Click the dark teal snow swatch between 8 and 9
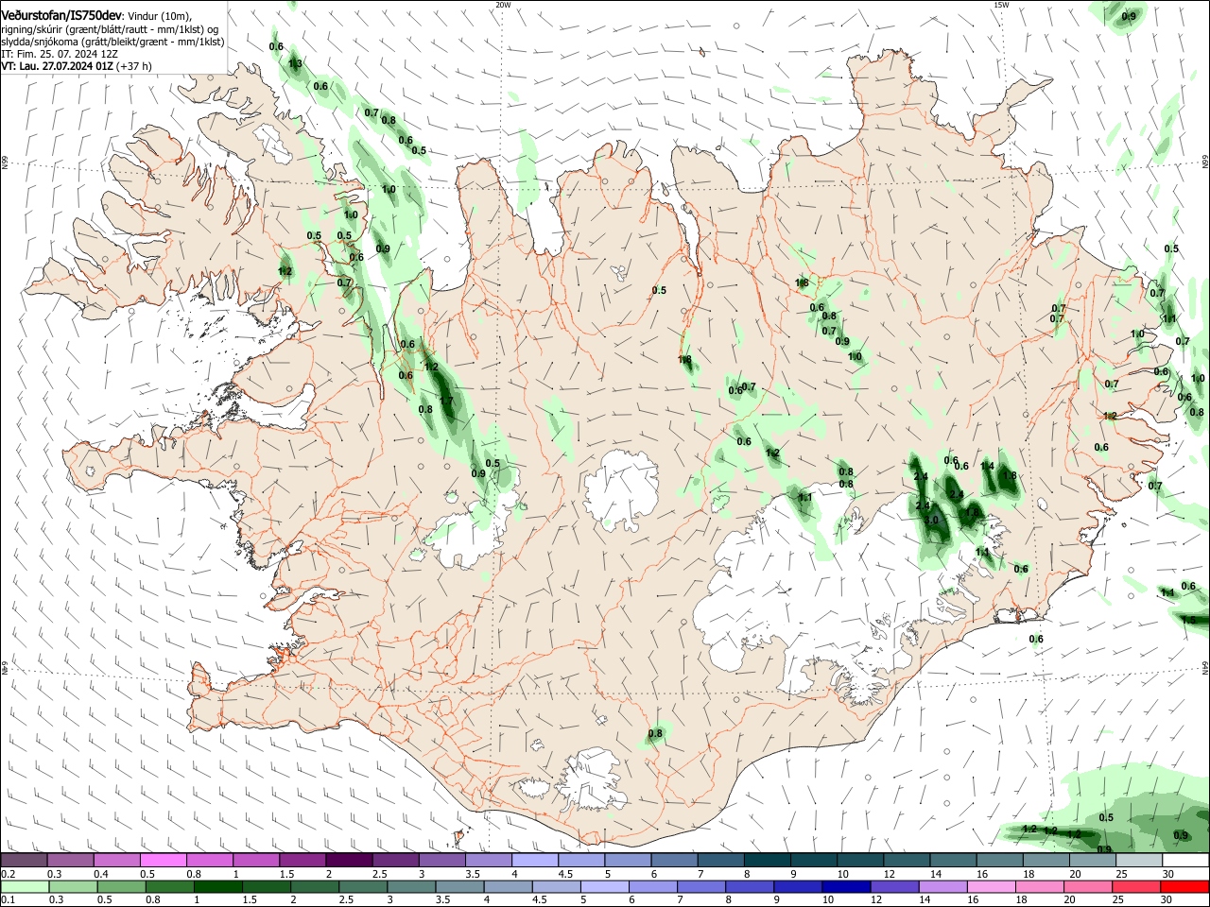The height and width of the screenshot is (907, 1210). [768, 860]
